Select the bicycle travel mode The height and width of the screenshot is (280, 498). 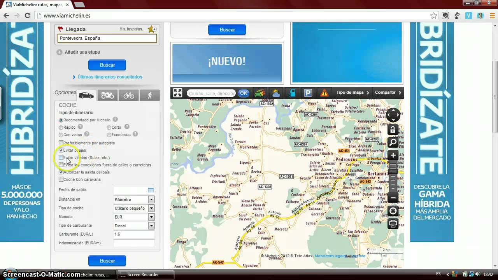tap(129, 95)
